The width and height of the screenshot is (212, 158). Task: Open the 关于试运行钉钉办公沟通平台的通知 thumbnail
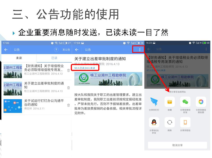coord(13,106)
